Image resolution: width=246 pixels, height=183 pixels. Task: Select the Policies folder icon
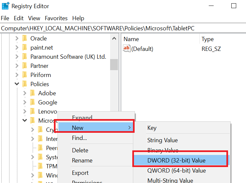tap(25, 84)
